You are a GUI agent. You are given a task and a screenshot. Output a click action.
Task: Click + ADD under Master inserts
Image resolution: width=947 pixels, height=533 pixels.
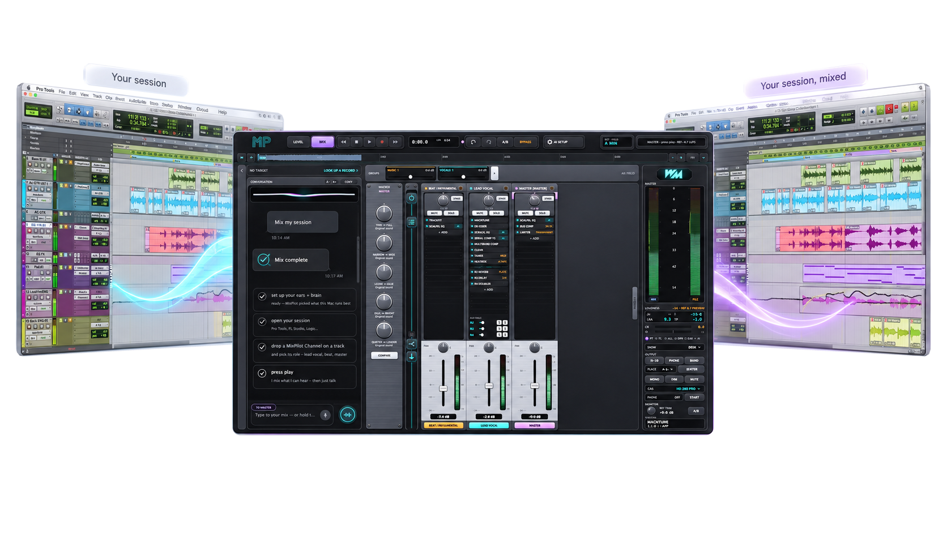pos(534,238)
